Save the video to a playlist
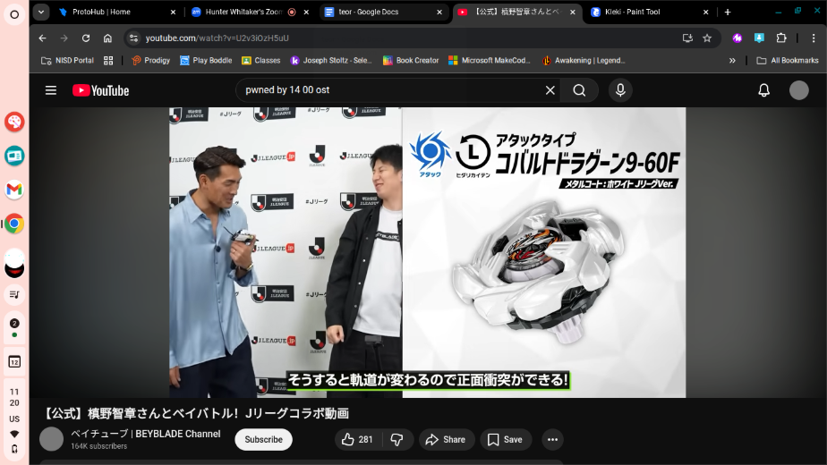The width and height of the screenshot is (827, 465). 505,439
